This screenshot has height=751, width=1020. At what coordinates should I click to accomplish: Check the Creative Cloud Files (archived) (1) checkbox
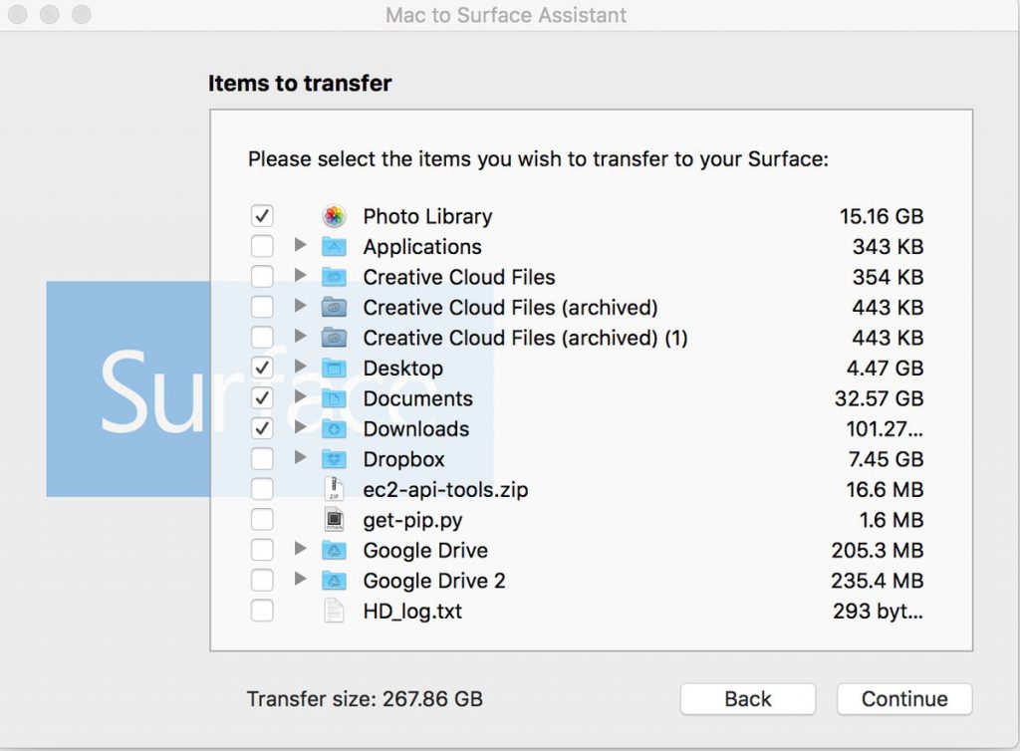[x=262, y=338]
